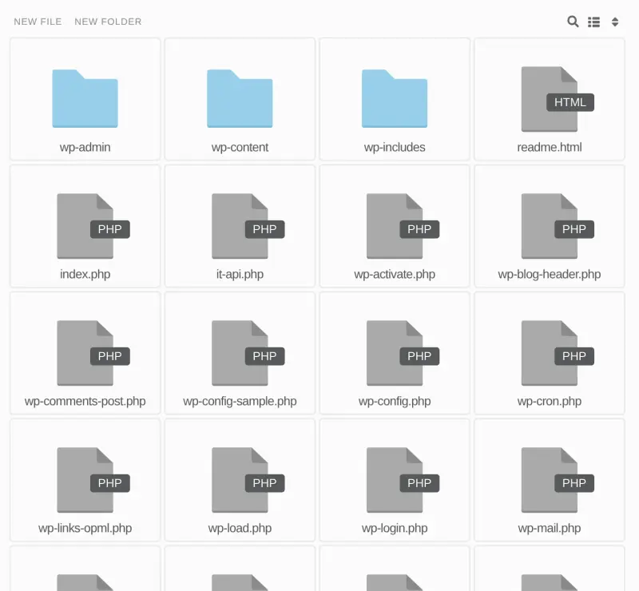Image resolution: width=639 pixels, height=591 pixels.
Task: Click the wp-comments-post.php file name
Action: click(x=85, y=402)
